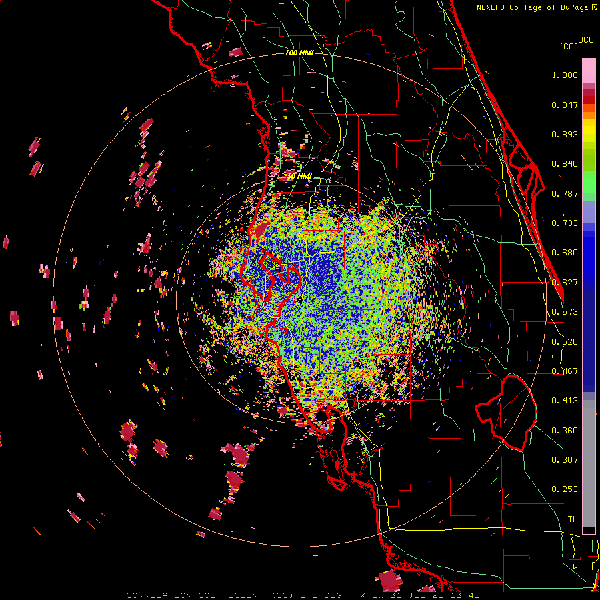Image resolution: width=600 pixels, height=600 pixels.
Task: Click the 0.413 color scale label
Action: (565, 401)
